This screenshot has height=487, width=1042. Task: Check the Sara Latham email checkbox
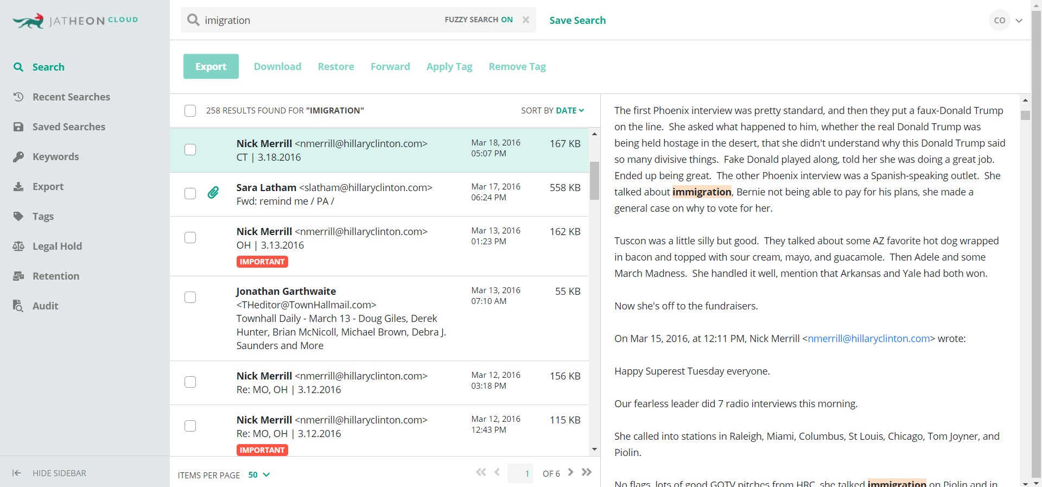190,193
